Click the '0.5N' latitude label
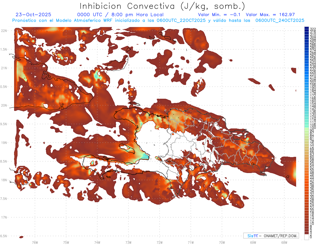319x246 pixels. tap(4, 87)
